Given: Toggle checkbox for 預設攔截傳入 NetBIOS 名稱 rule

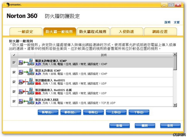Looking at the screenshot, I should click(14, 92).
